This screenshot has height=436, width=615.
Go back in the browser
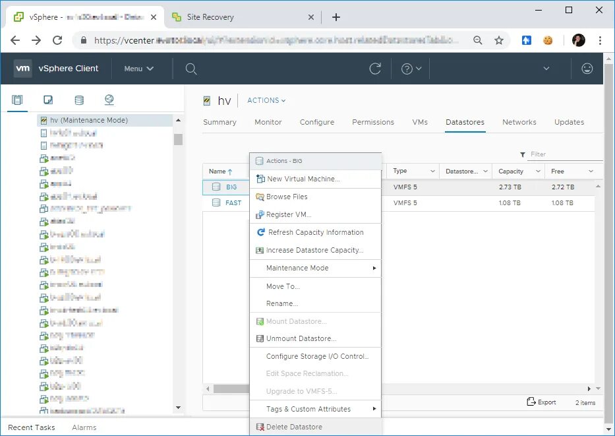(15, 40)
